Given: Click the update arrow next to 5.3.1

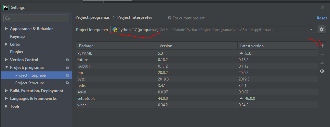Looking at the screenshot, I should point(241,53).
